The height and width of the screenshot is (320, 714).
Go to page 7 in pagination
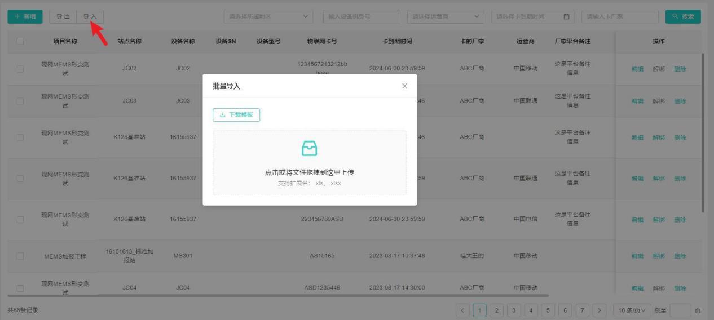pos(582,310)
